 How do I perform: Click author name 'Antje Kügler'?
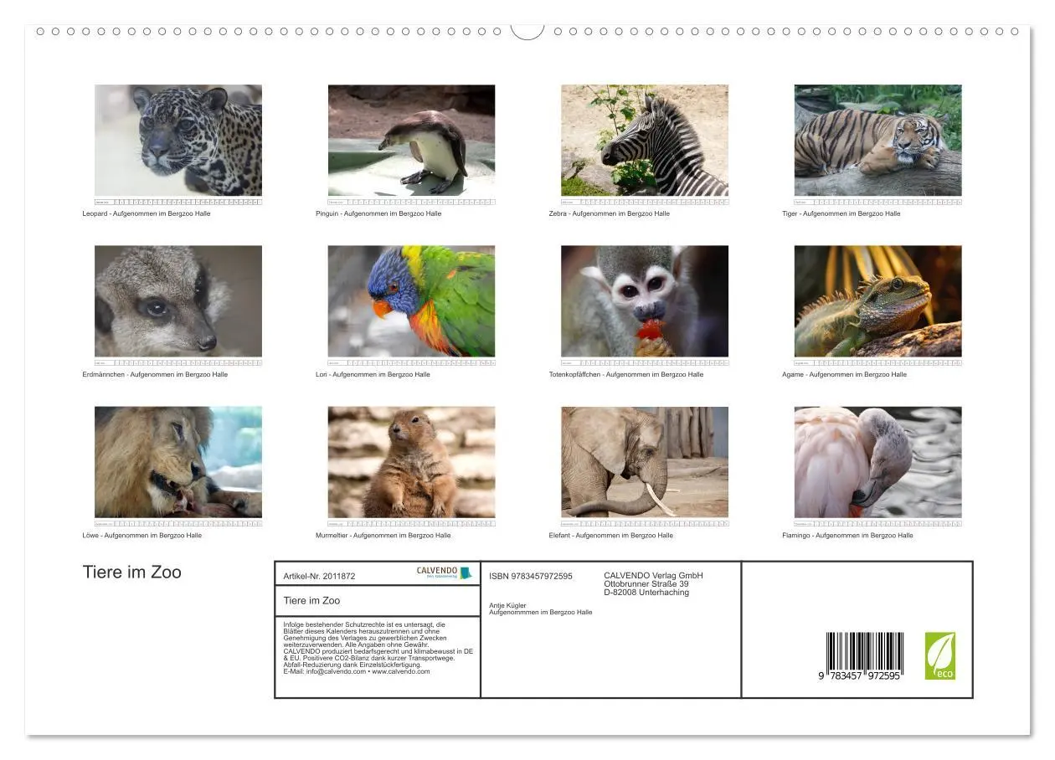[x=508, y=605]
